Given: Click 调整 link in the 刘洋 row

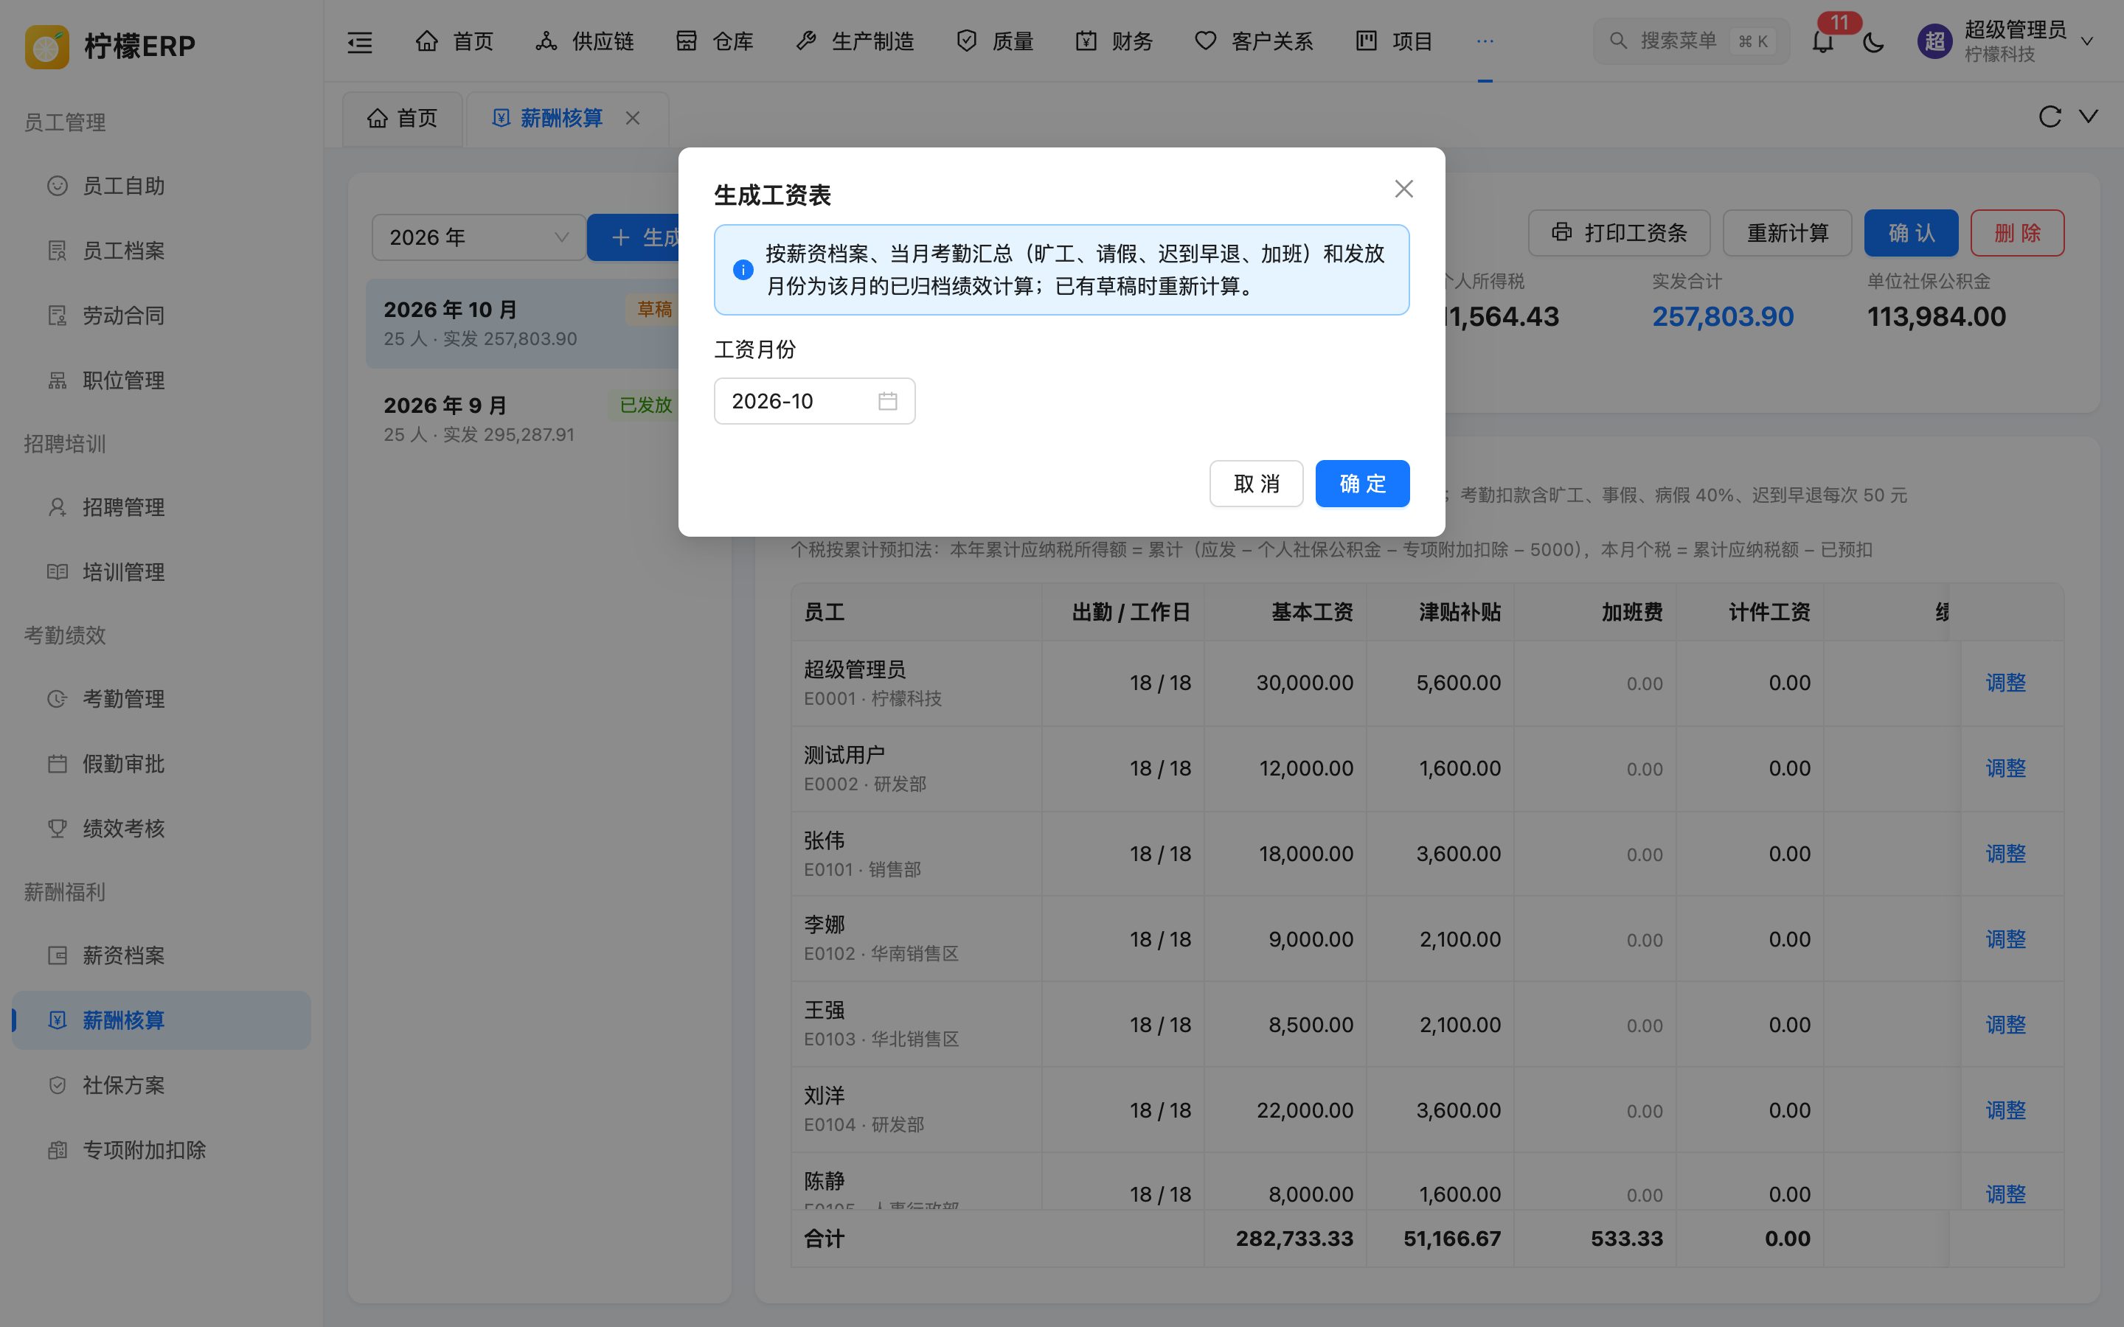Looking at the screenshot, I should coord(2005,1110).
